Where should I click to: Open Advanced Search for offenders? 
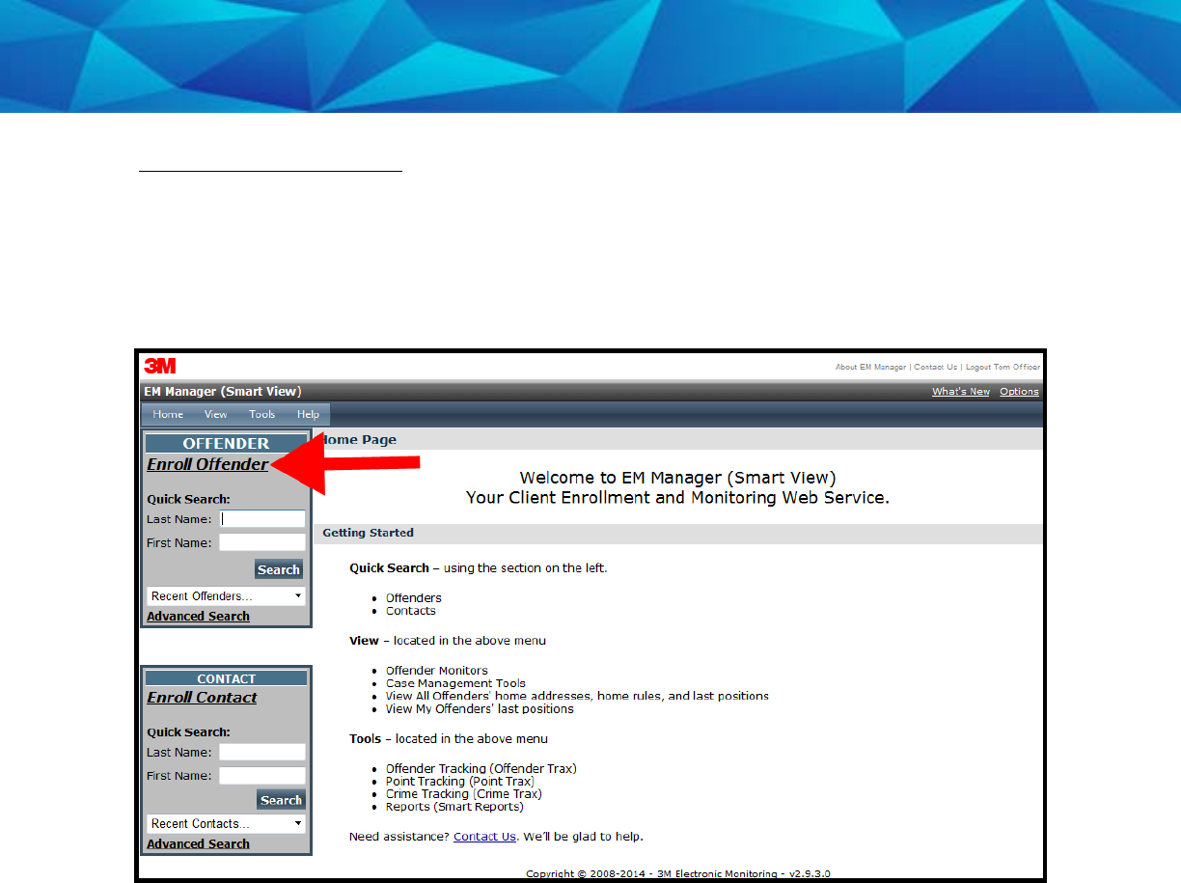(x=198, y=617)
